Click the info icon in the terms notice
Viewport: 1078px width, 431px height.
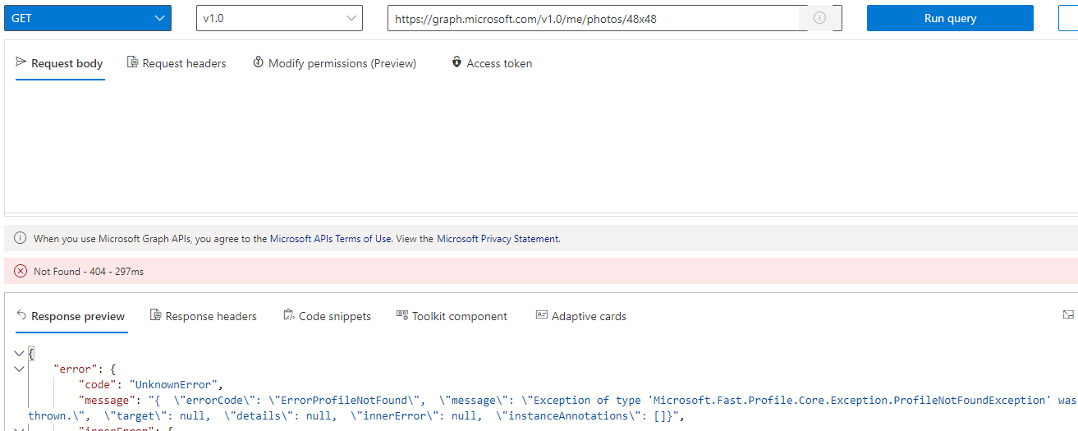(x=21, y=239)
